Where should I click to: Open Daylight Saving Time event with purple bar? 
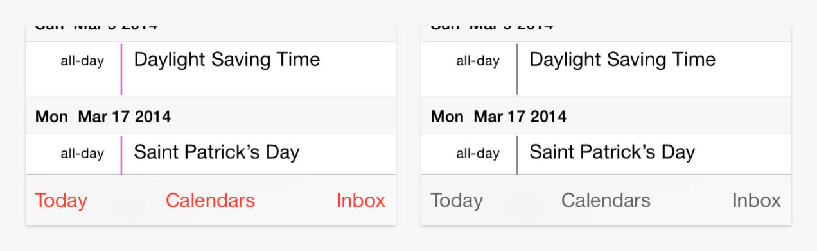211,69
